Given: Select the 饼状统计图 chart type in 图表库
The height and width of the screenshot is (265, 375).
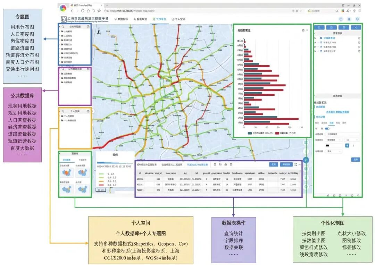Looking at the screenshot, I should [67, 172].
